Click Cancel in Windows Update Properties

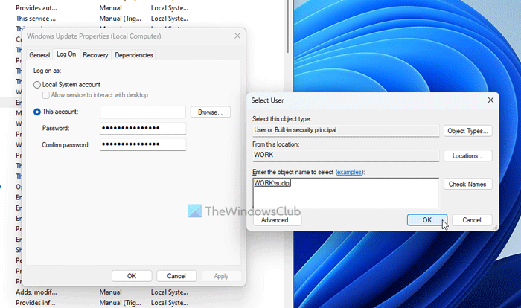click(176, 276)
